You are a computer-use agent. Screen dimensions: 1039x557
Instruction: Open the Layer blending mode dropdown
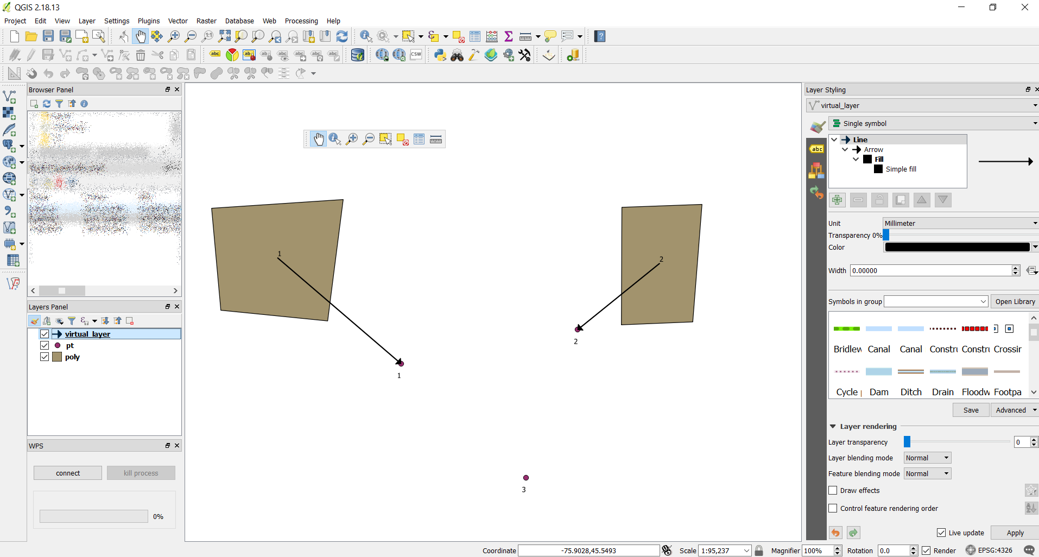[927, 458]
